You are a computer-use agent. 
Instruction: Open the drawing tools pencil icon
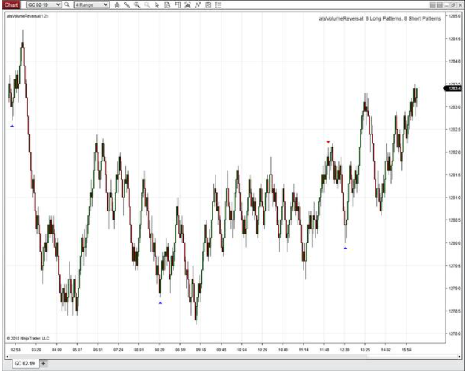(127, 5)
